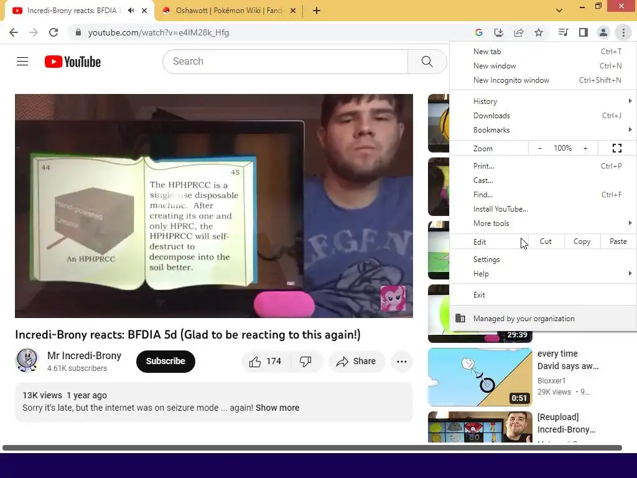Open more actions ellipsis under video
Viewport: 637px width, 478px height.
click(x=402, y=362)
